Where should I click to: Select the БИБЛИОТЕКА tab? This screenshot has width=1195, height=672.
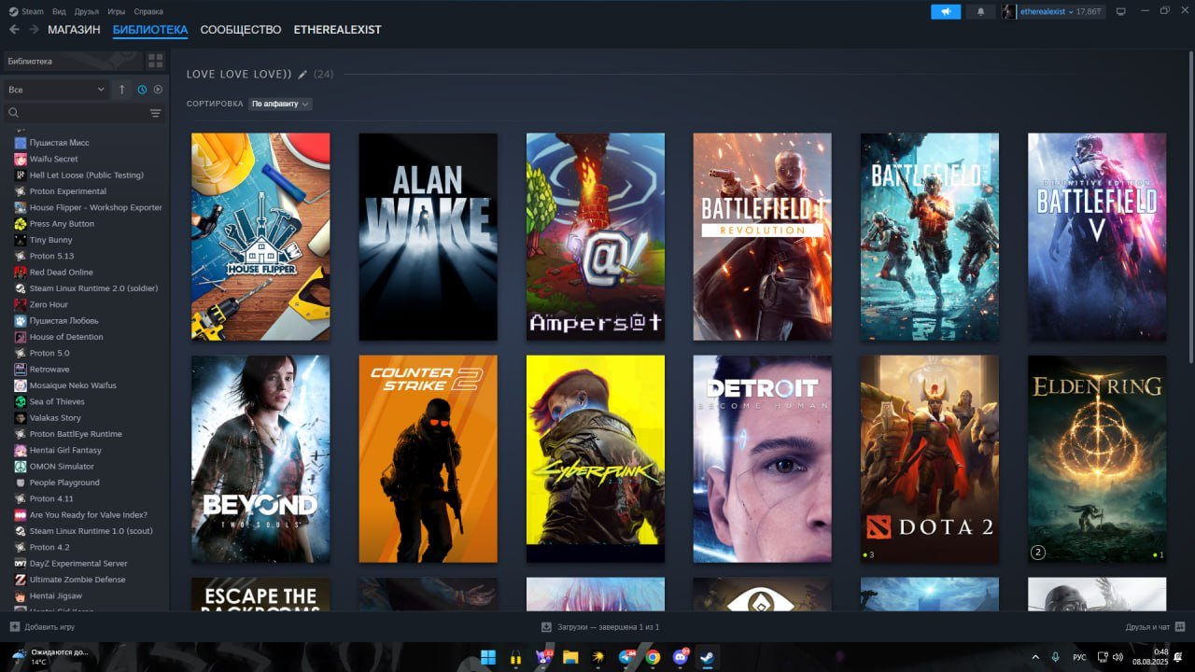coord(150,30)
